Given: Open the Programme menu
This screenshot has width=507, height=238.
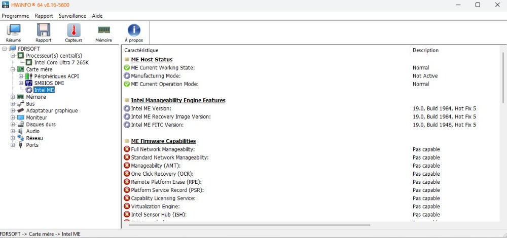Looking at the screenshot, I should tap(15, 16).
